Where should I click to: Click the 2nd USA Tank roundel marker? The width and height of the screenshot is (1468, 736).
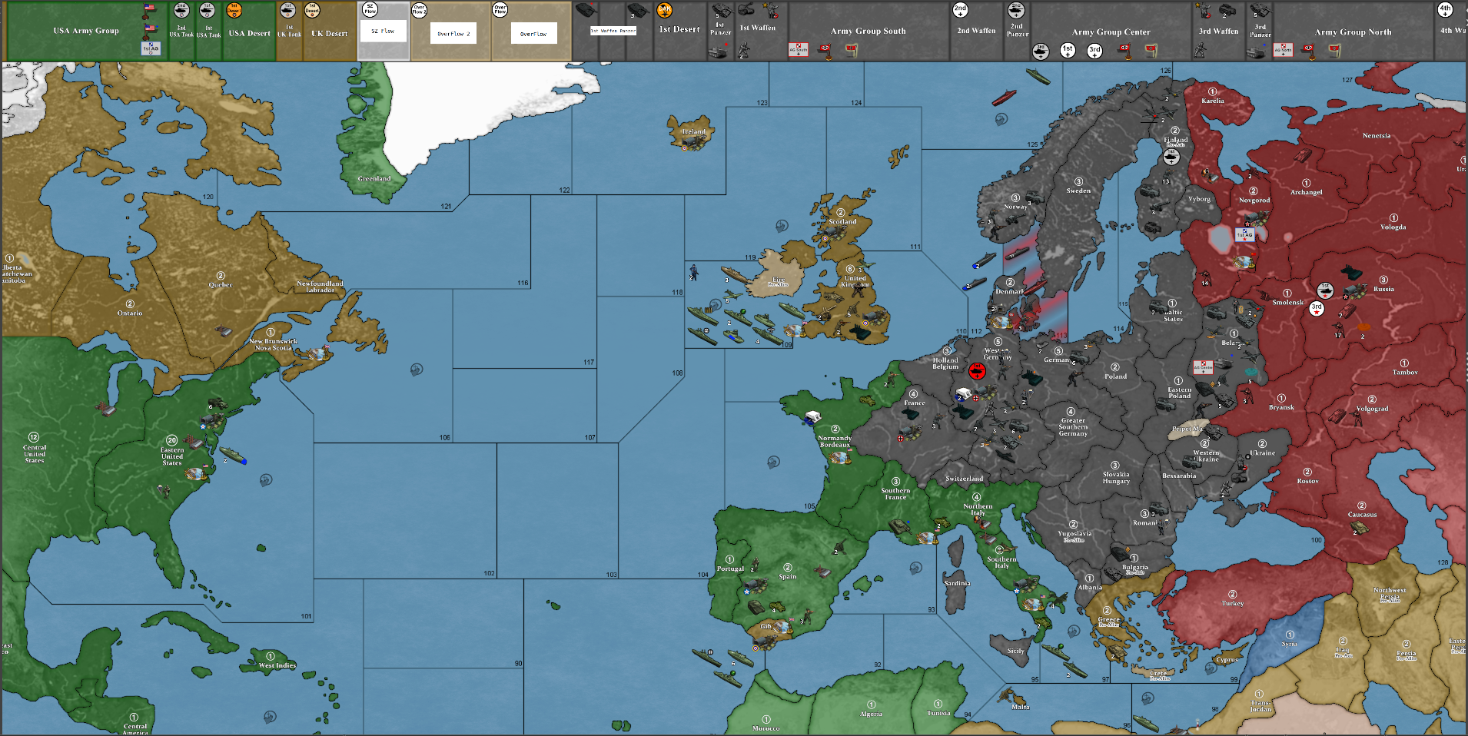(x=181, y=10)
